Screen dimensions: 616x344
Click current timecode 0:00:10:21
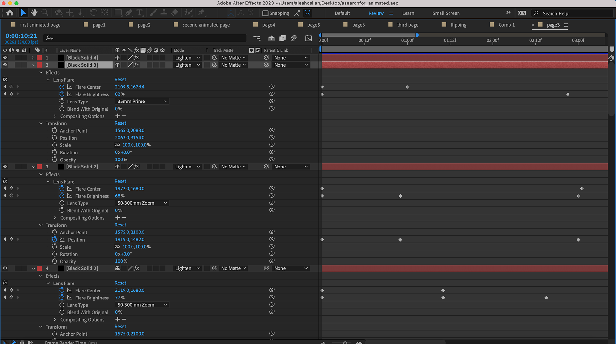point(21,36)
